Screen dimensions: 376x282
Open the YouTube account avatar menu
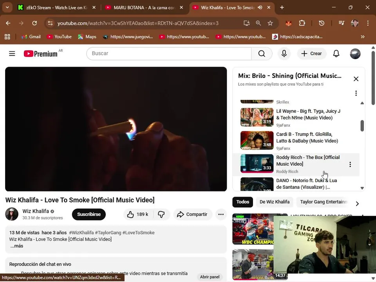(x=355, y=54)
